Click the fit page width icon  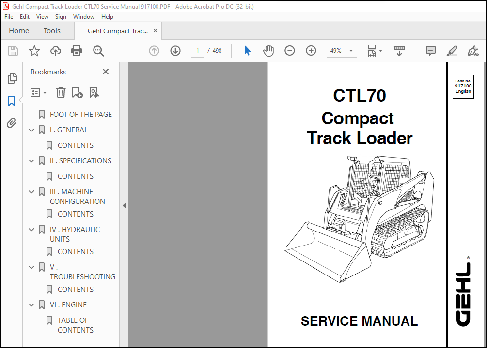(x=372, y=51)
